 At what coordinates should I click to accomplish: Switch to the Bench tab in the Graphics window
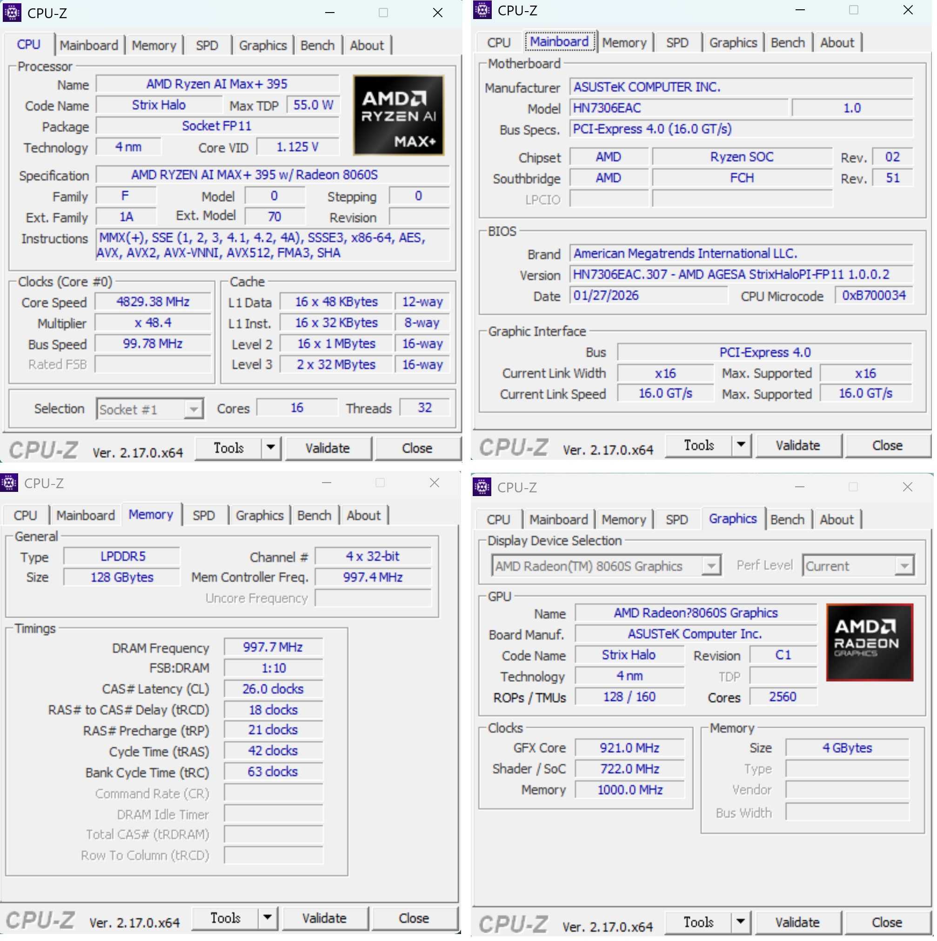click(788, 519)
